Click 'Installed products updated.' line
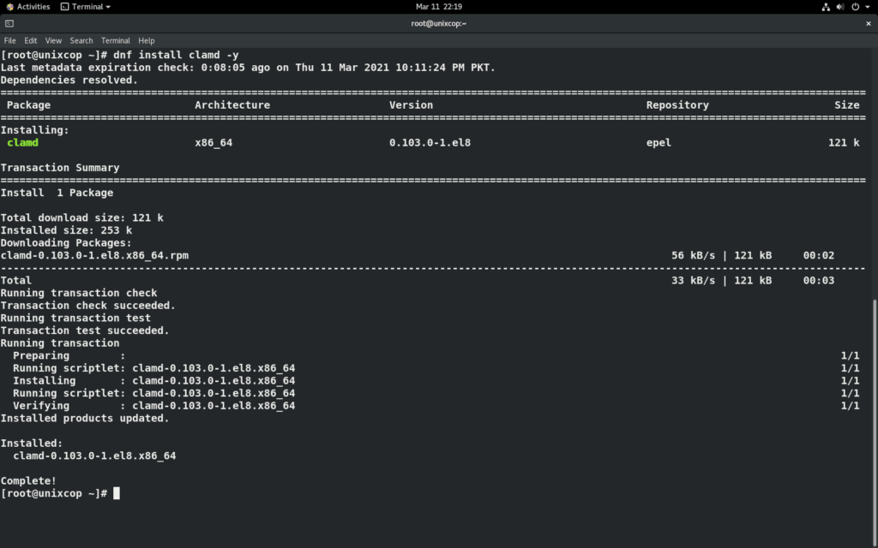878x548 pixels. click(x=85, y=418)
